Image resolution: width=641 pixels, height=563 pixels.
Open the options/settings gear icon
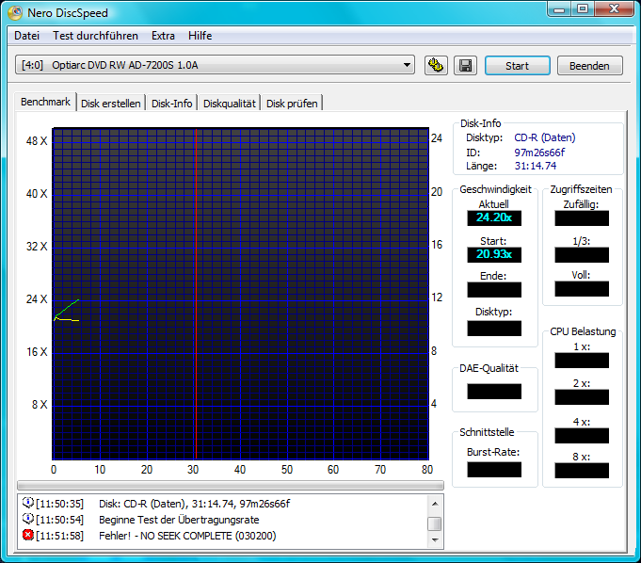click(x=436, y=65)
